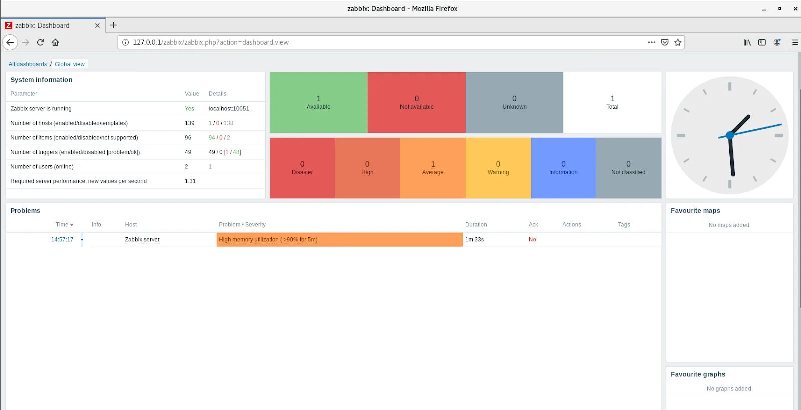Go to the browser home page icon
This screenshot has height=410, width=801.
55,42
